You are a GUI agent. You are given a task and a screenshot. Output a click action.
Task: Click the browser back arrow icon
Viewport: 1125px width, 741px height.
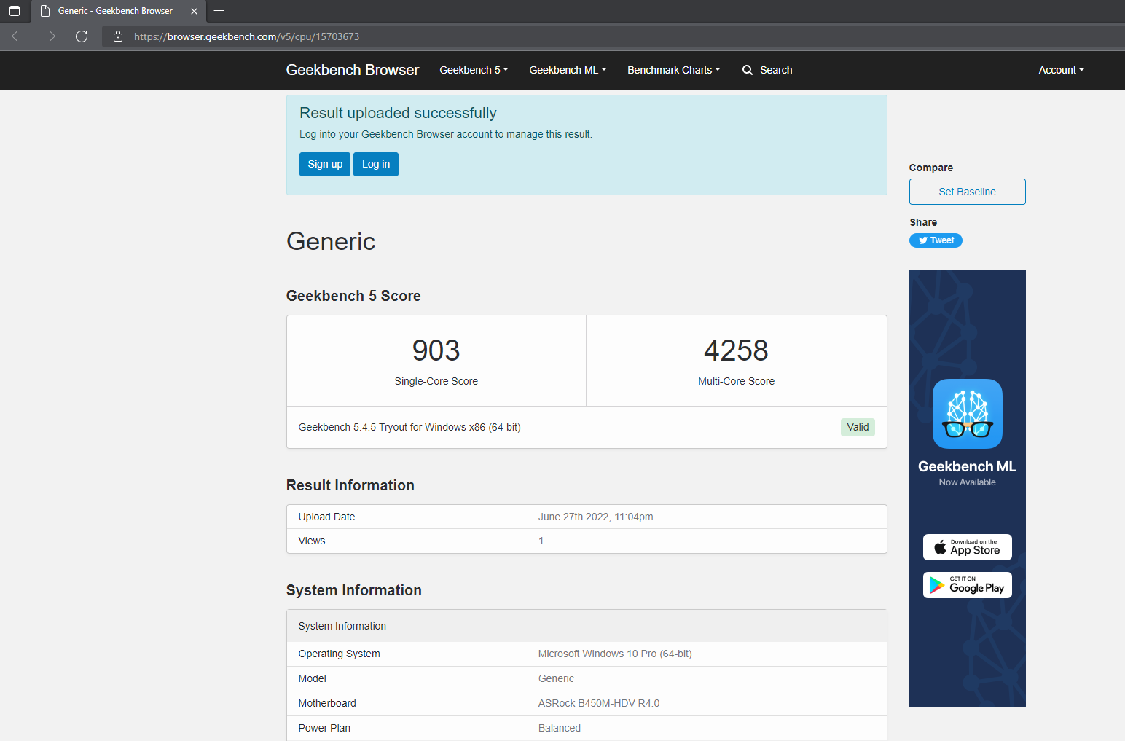pyautogui.click(x=17, y=36)
